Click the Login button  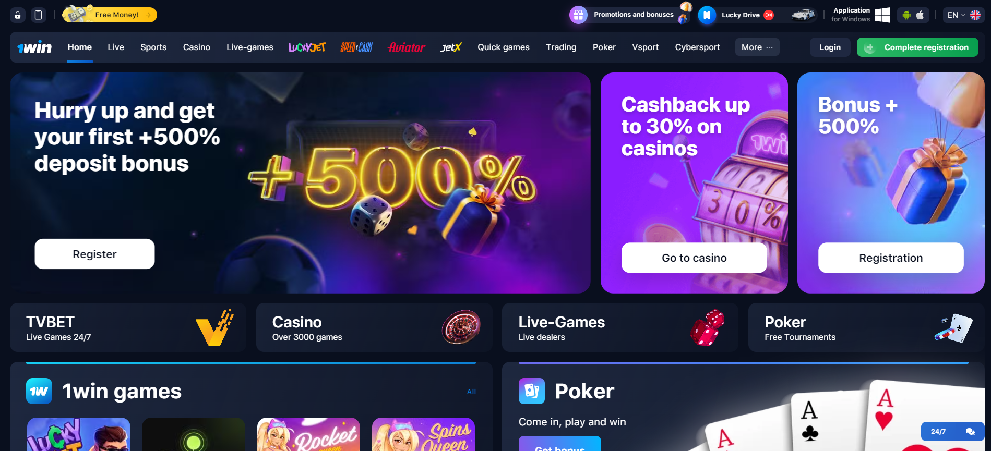pos(830,47)
